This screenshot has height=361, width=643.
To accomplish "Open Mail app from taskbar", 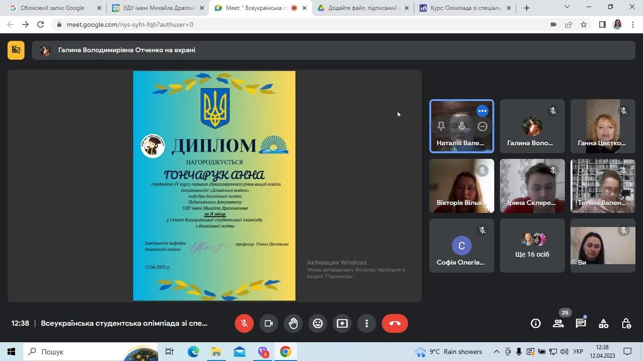I will coord(239,352).
